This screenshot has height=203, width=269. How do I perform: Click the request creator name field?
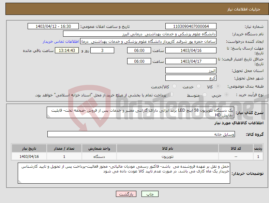[x=148, y=41]
